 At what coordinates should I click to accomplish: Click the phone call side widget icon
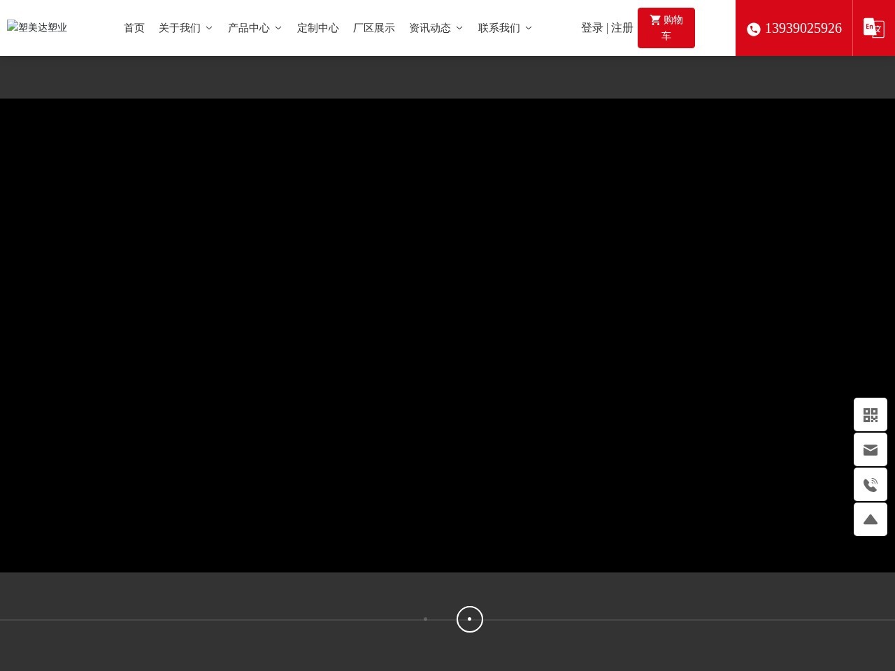(871, 484)
